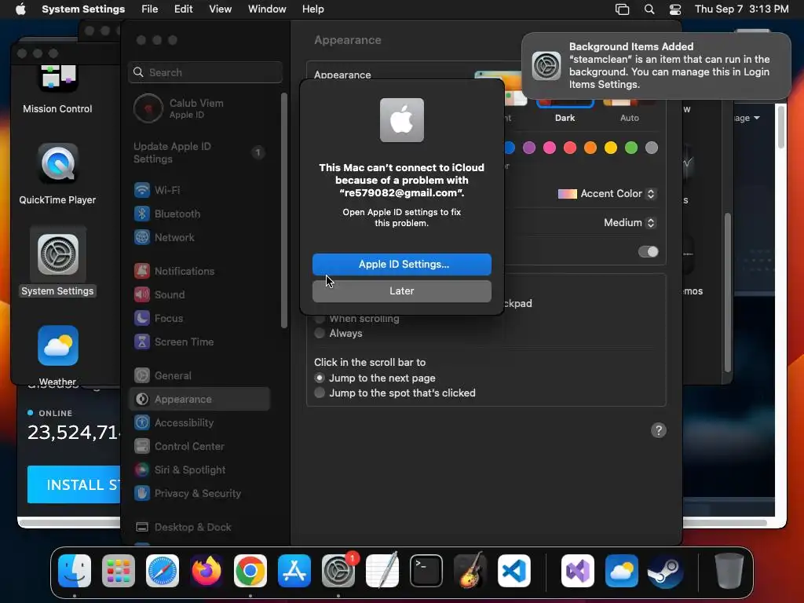804x603 pixels.
Task: Open Visual Studio Code in Dock
Action: pyautogui.click(x=513, y=571)
